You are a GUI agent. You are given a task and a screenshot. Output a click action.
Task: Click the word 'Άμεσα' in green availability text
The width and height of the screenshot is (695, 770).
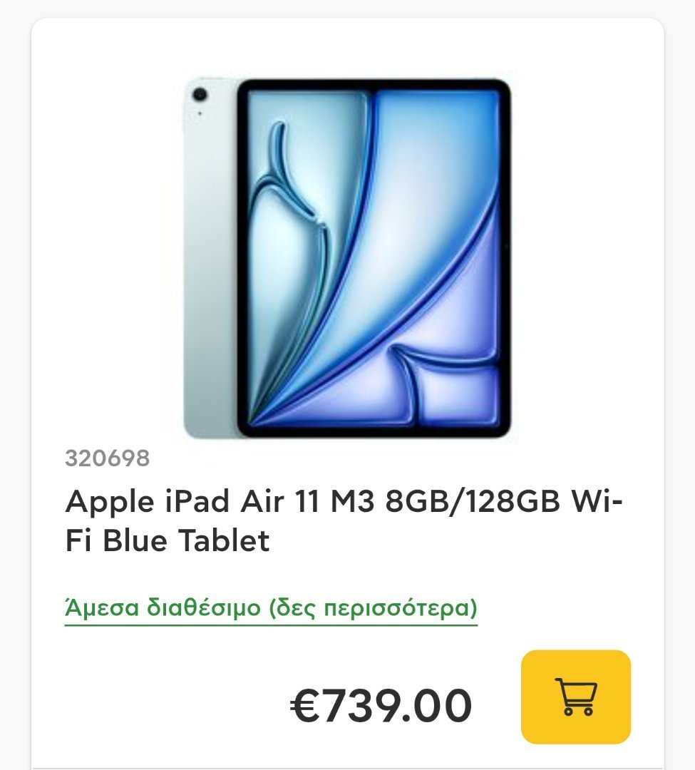tap(102, 607)
